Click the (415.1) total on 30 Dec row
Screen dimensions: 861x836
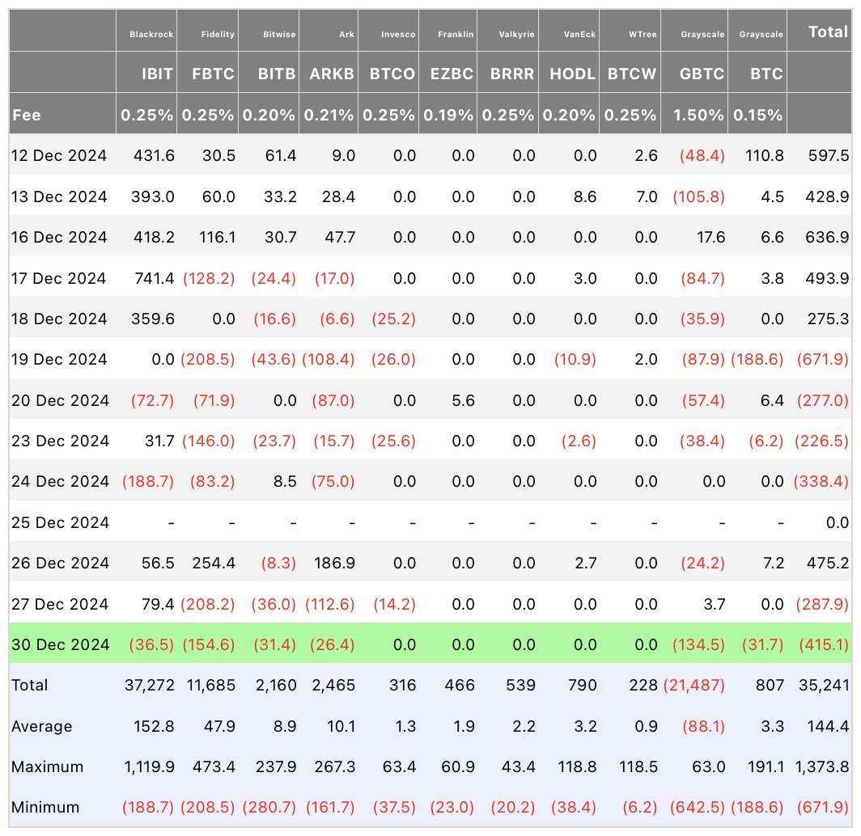pos(824,644)
